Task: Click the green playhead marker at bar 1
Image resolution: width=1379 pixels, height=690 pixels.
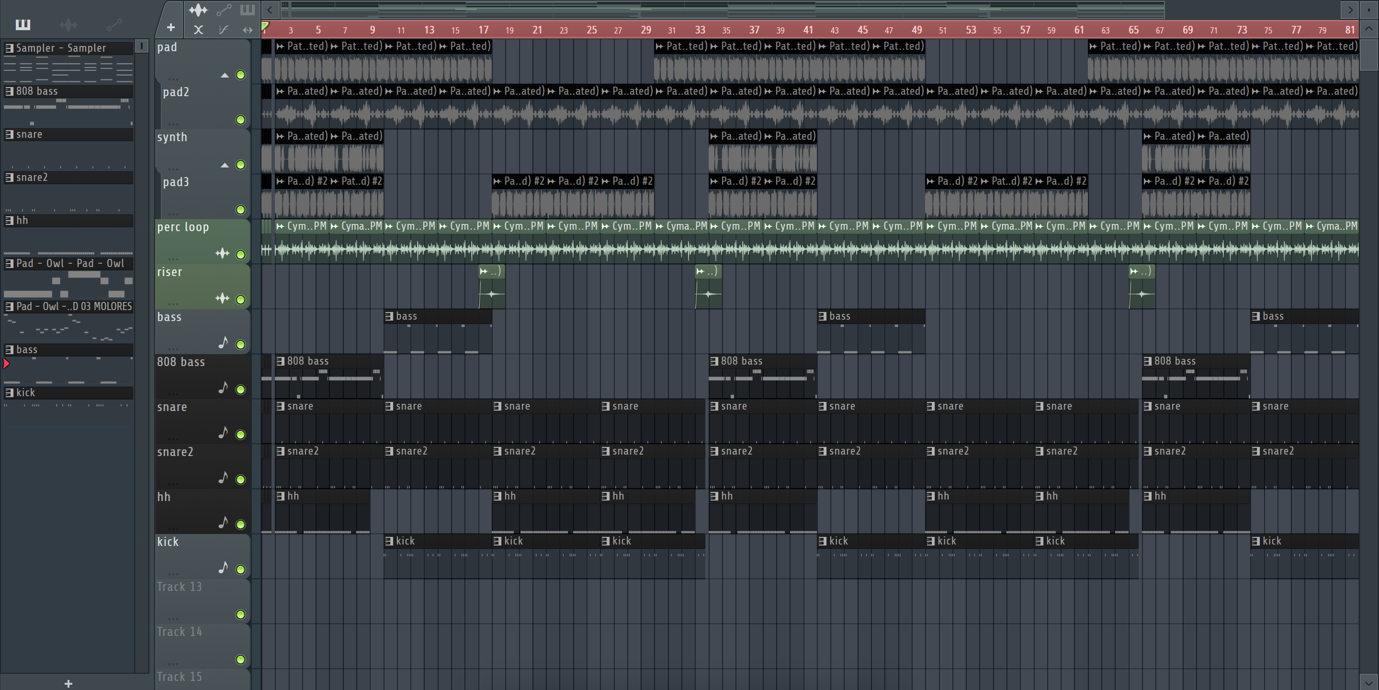Action: coord(265,27)
